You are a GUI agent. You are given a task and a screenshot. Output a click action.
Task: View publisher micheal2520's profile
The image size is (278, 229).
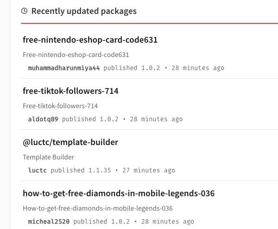tap(49, 221)
